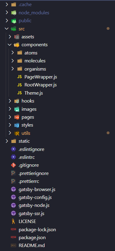This screenshot has width=115, height=251.
Task: Click the ESLint icon beside .eslintrc
Action: coord(13,158)
